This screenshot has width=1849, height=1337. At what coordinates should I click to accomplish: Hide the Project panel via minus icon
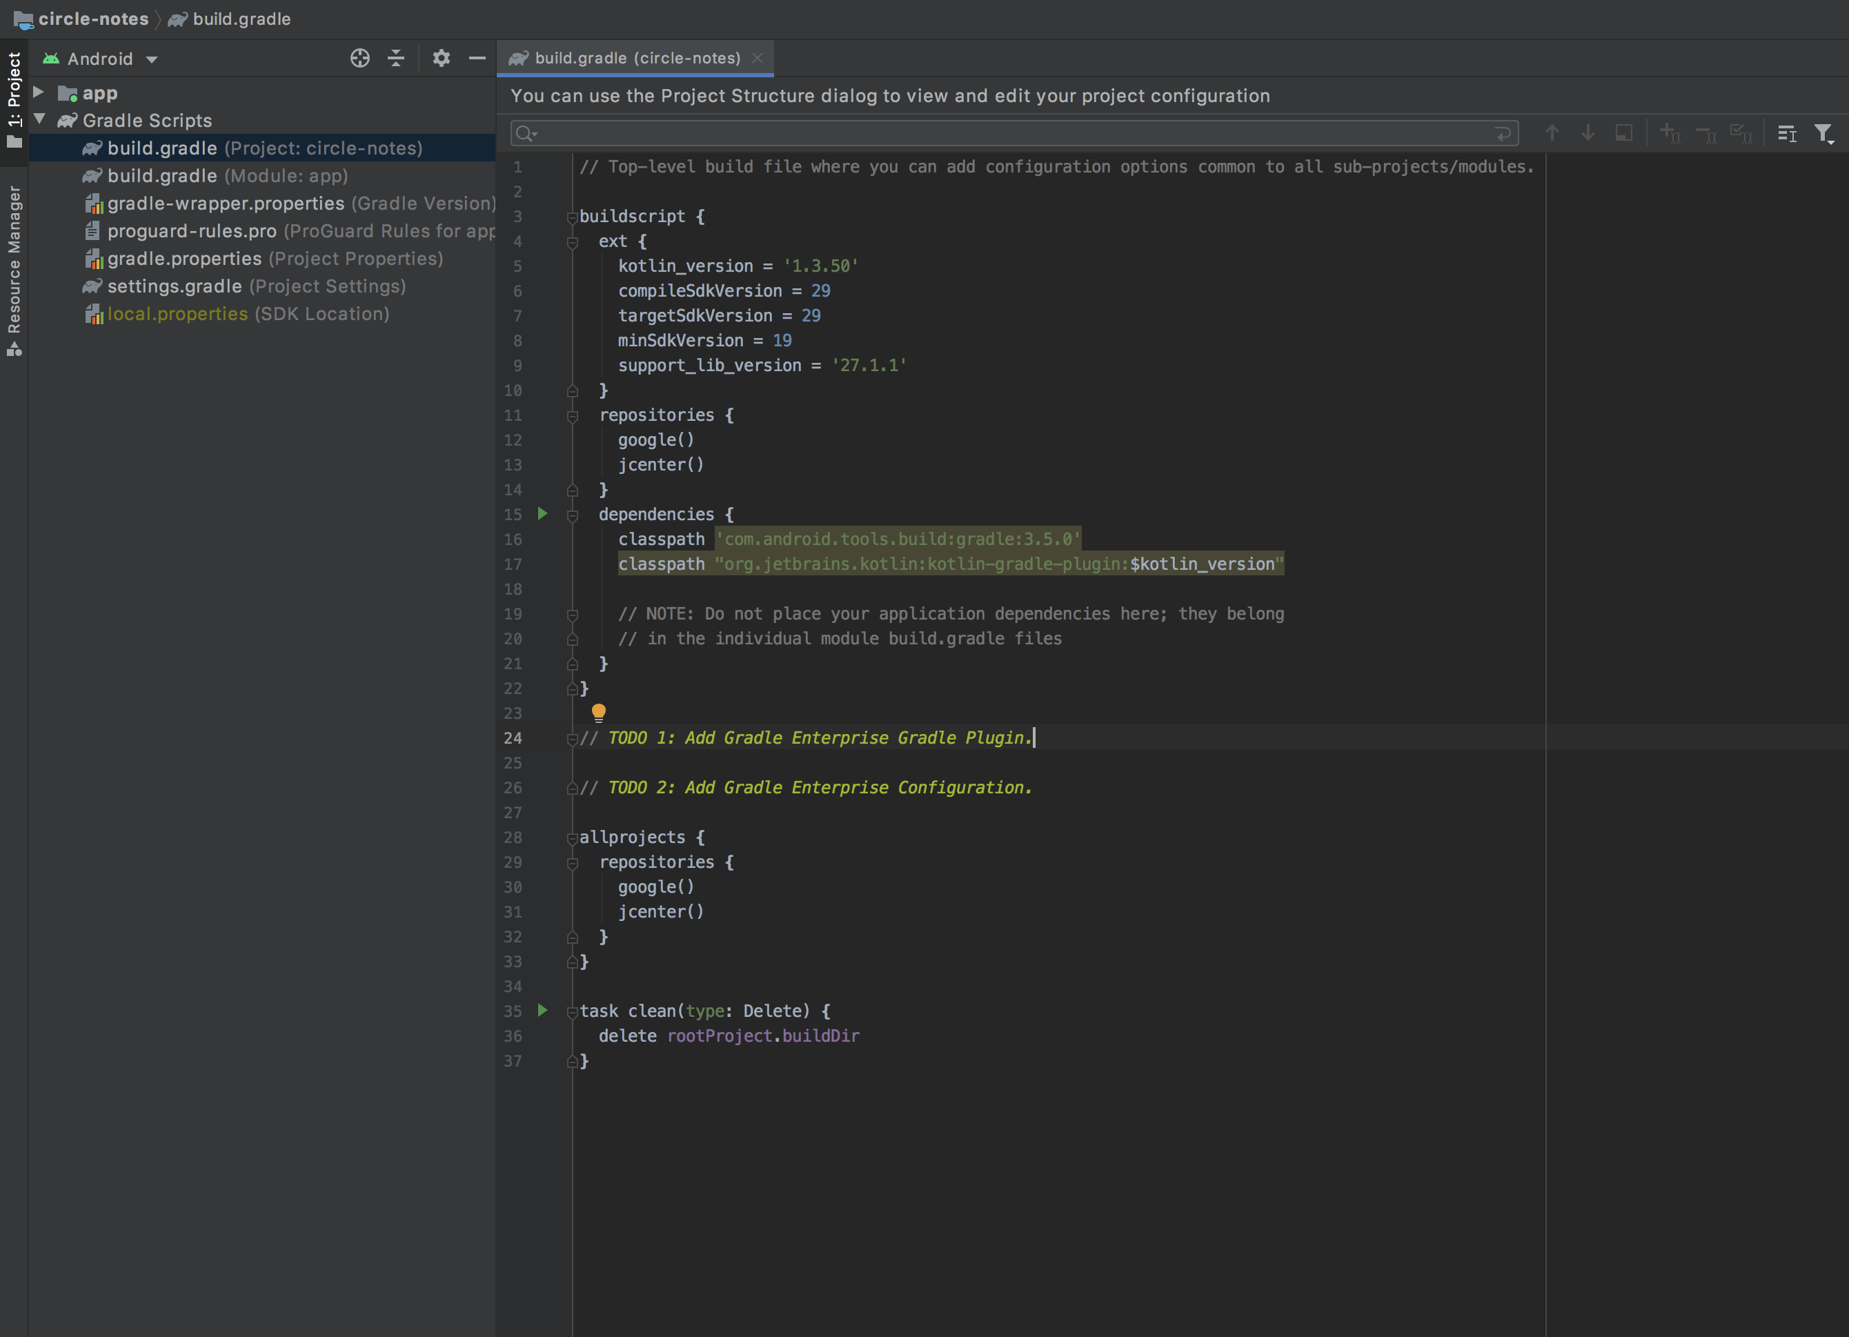coord(477,58)
